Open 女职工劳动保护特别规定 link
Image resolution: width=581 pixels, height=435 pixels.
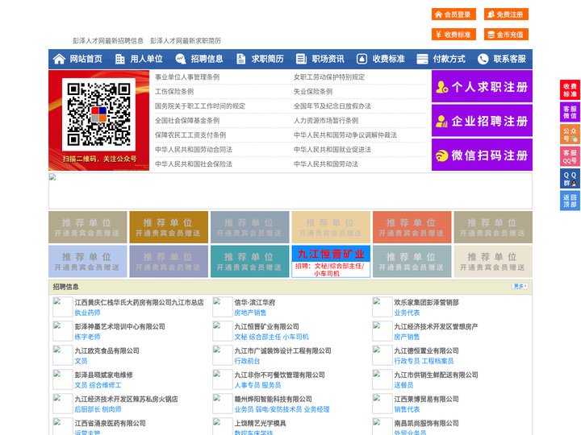(x=329, y=77)
